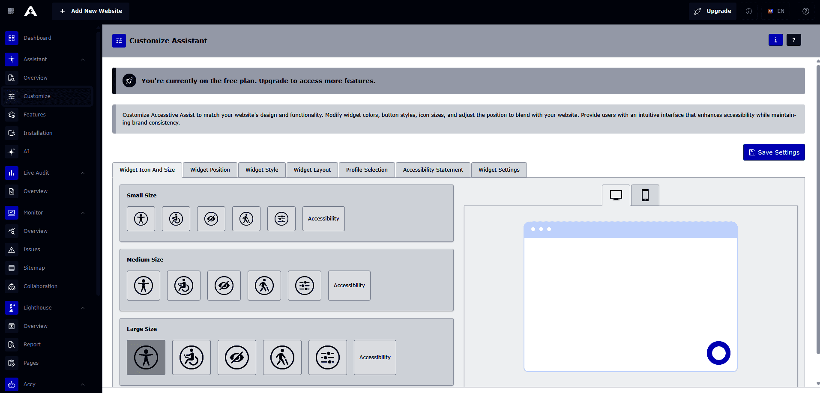
Task: Open the Sitemap page under Live Audit
Action: (34, 268)
